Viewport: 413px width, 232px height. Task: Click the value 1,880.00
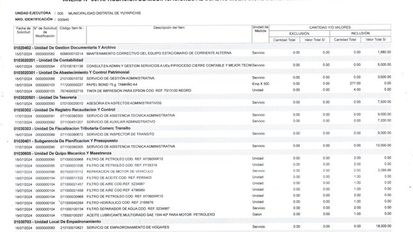tap(384, 52)
